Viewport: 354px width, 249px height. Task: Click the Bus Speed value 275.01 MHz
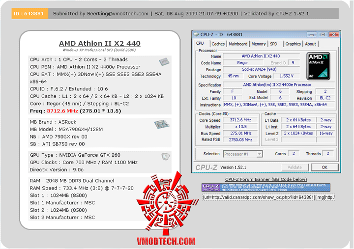tap(240, 133)
